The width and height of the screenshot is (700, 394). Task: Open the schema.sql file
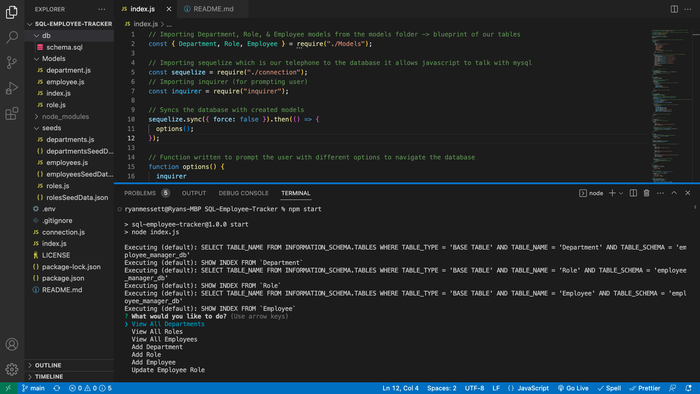point(64,47)
